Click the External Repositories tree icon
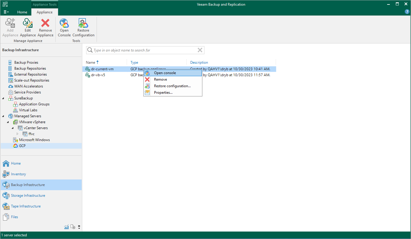Viewport: 411px width, 239px height. pyautogui.click(x=11, y=74)
